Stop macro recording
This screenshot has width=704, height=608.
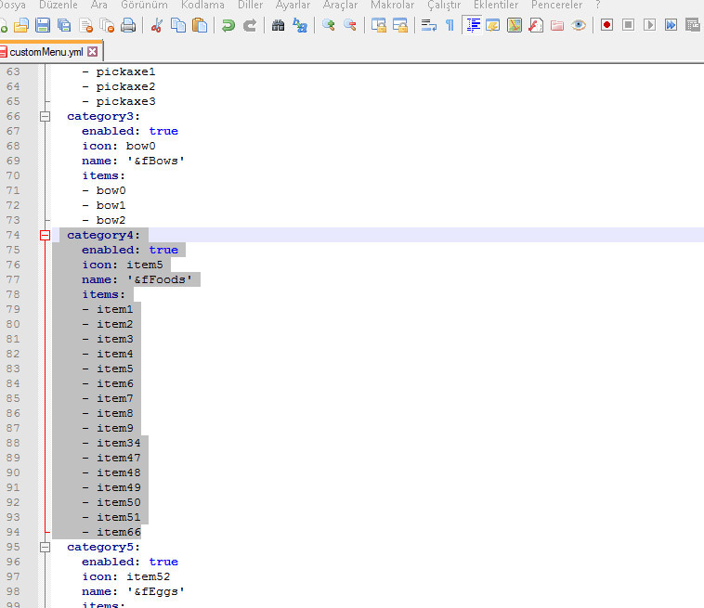pos(628,25)
